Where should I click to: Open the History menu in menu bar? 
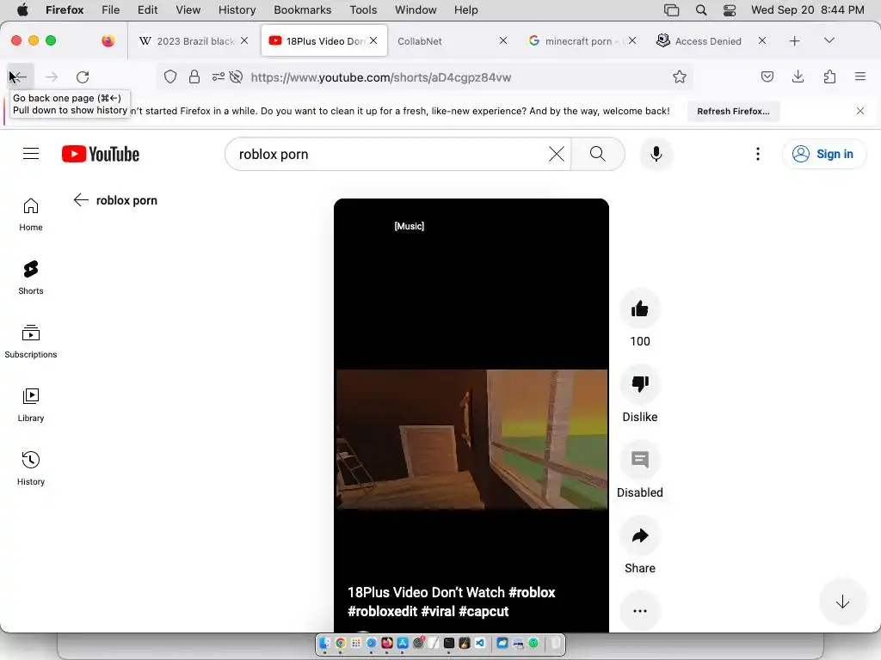(237, 10)
